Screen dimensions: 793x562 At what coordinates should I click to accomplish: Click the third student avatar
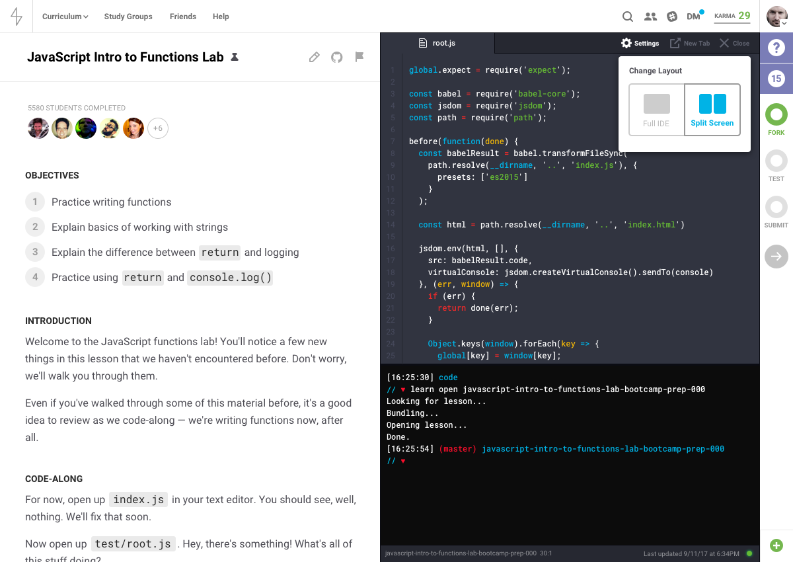click(86, 128)
